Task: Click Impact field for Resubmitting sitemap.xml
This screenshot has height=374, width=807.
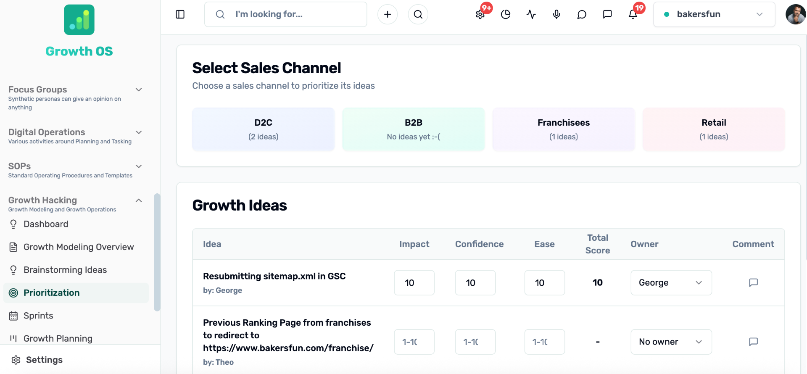Action: 414,282
